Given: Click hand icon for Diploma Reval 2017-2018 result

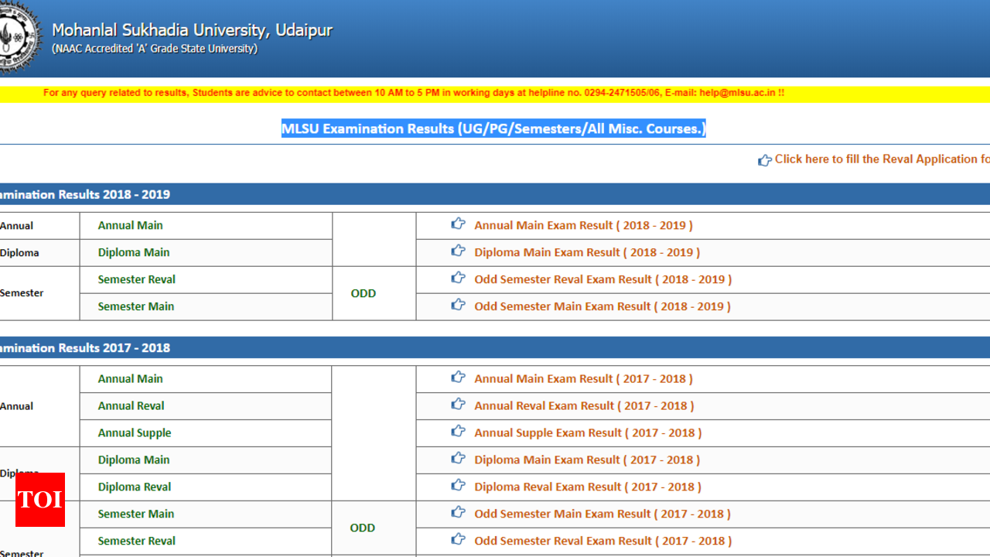Looking at the screenshot, I should tap(459, 486).
